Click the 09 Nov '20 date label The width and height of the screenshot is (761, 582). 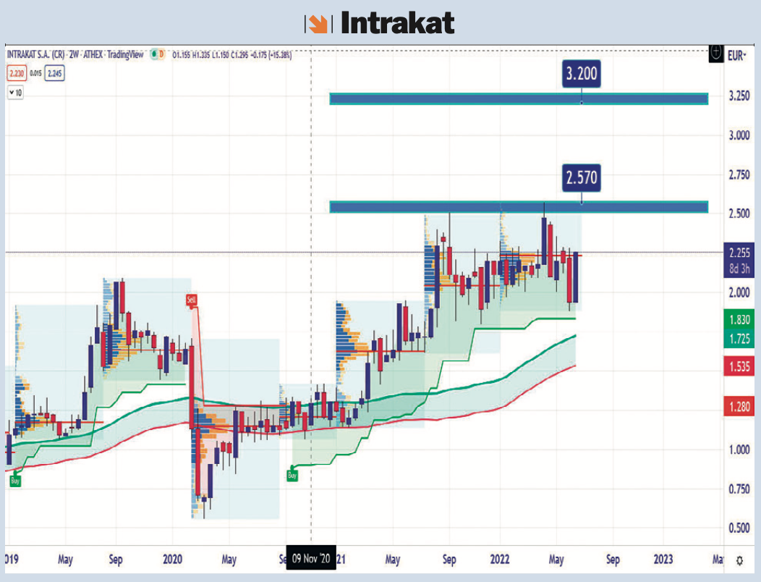click(311, 557)
